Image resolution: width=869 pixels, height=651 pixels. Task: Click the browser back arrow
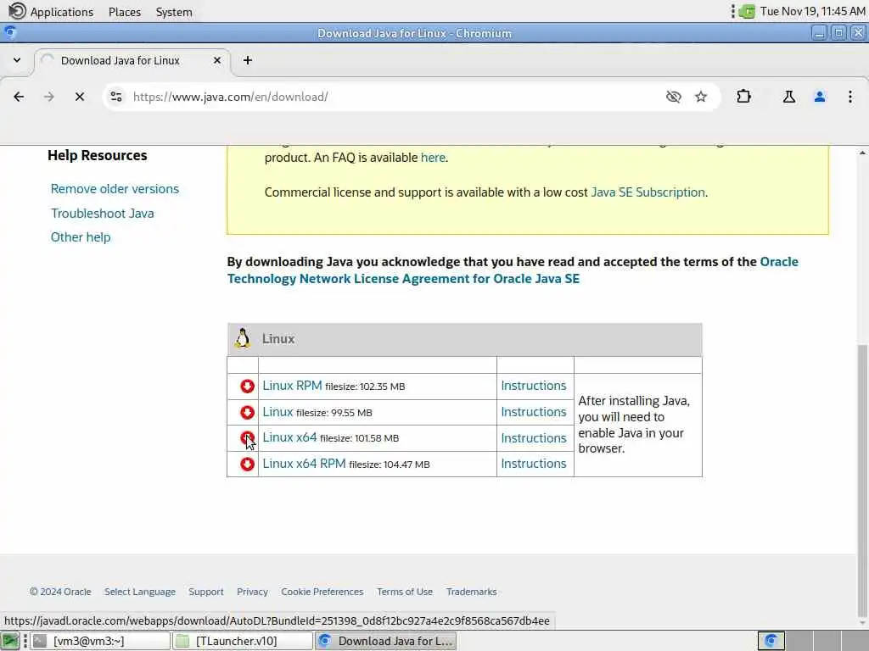pos(19,97)
